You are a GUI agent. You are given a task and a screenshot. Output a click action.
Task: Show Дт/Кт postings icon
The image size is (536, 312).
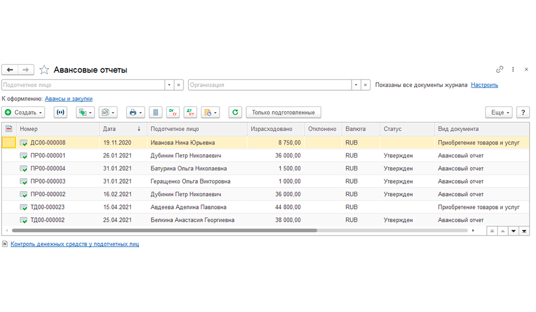pyautogui.click(x=190, y=113)
